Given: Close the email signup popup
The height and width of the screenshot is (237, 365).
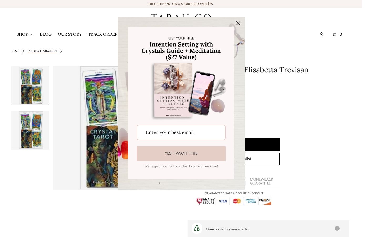Looking at the screenshot, I should click(x=238, y=23).
